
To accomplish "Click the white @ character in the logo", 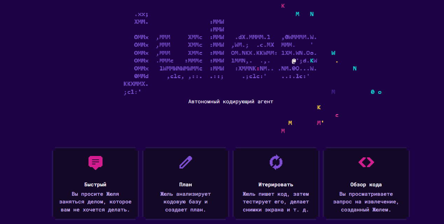I will point(294,61).
